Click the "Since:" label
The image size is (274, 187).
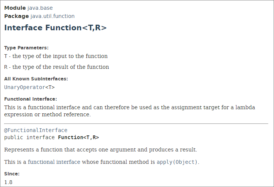tap(12, 174)
